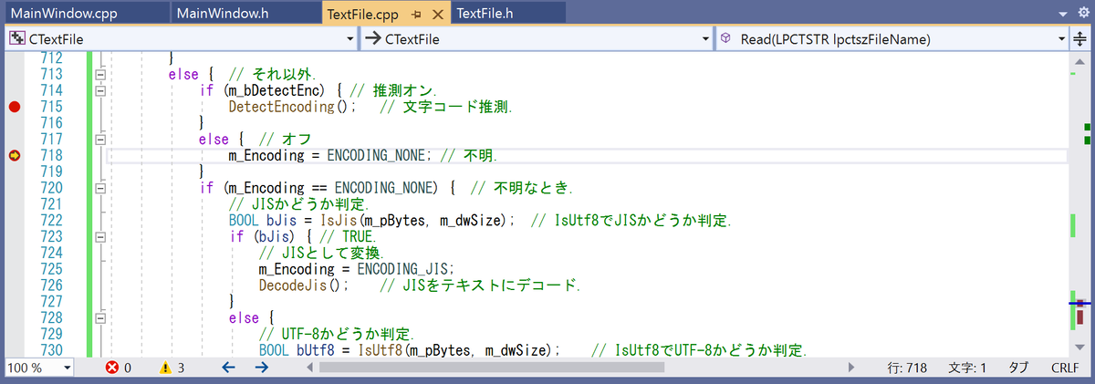This screenshot has height=384, width=1095.
Task: Click the horizontal scrollbar left arrow
Action: pos(310,368)
